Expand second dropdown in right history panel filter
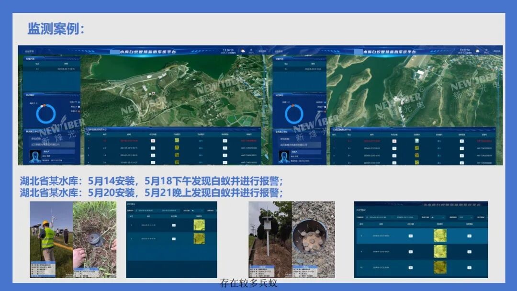The image size is (517, 291). (x=462, y=217)
